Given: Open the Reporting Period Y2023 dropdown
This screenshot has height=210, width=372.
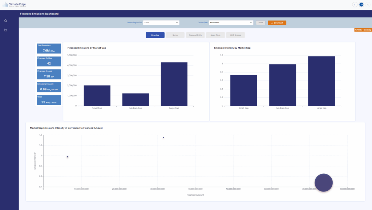Looking at the screenshot, I should (x=161, y=22).
